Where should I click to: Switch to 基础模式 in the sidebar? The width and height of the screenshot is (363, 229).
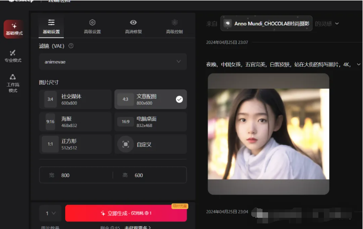[14, 29]
